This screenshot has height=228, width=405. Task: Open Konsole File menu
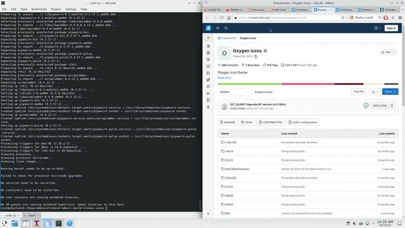pyautogui.click(x=4, y=9)
